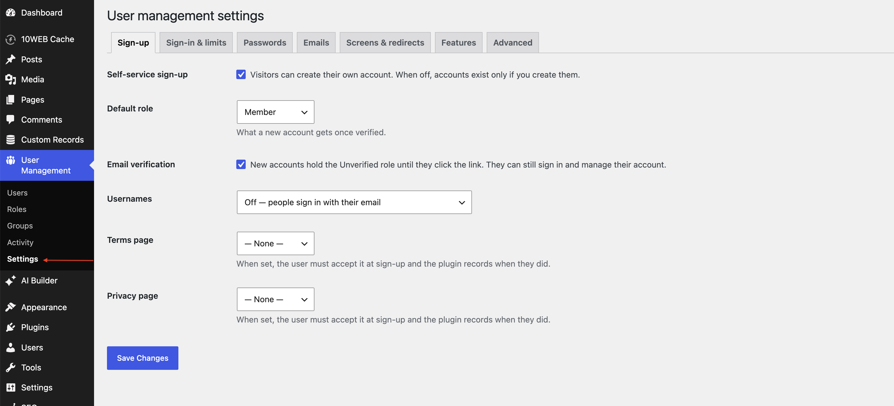894x406 pixels.
Task: Click the Plugins plug icon
Action: pyautogui.click(x=11, y=327)
